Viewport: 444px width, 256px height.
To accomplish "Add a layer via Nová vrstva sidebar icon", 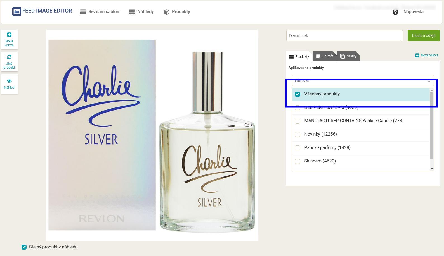I will (9, 35).
